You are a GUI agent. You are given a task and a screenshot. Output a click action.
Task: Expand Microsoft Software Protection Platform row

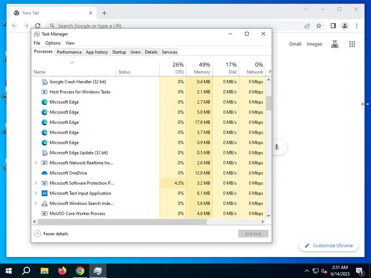tap(36, 183)
